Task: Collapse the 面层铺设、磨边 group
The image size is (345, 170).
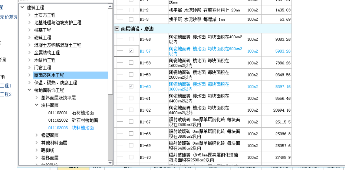Action: click(117, 29)
